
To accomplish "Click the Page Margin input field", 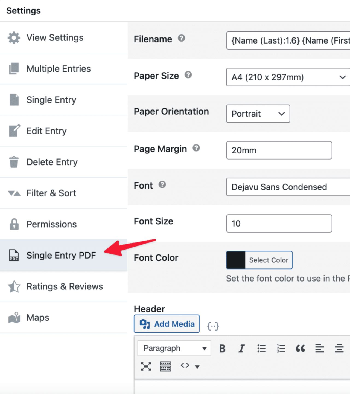I will tap(279, 150).
